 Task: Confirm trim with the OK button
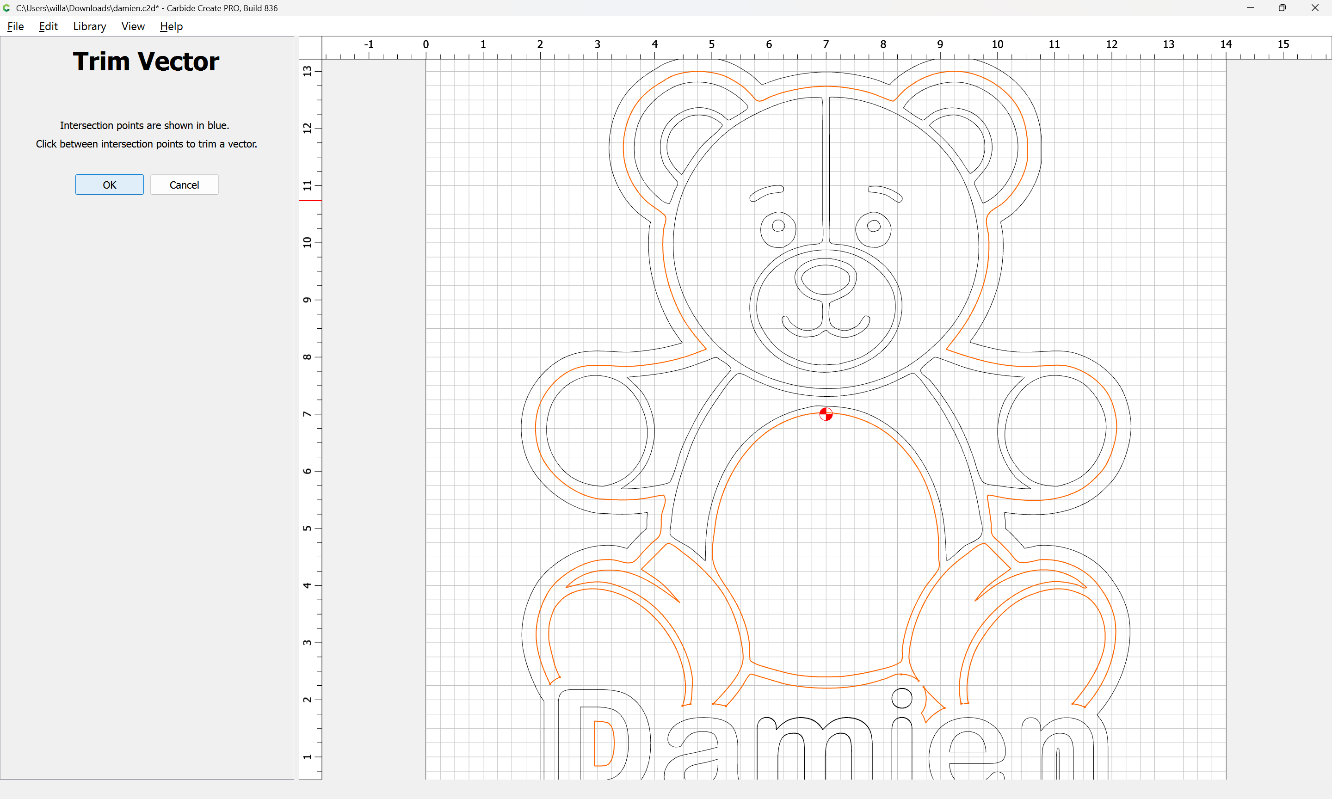(109, 184)
